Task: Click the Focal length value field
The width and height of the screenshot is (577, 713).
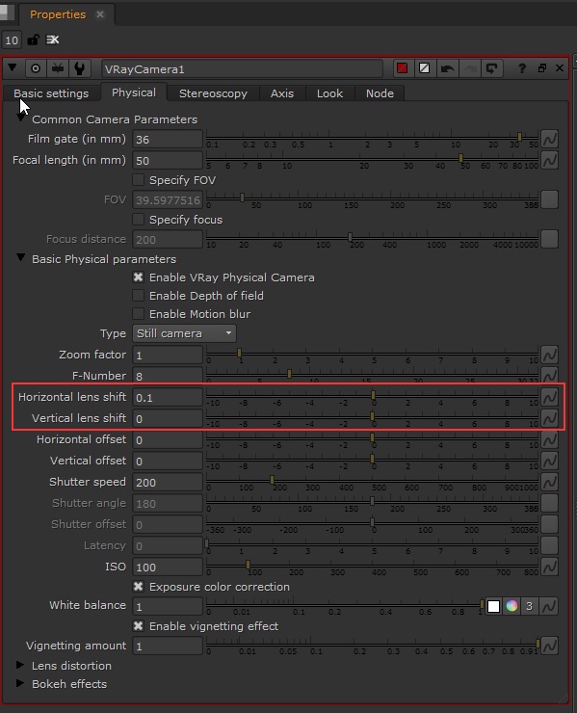Action: point(168,161)
